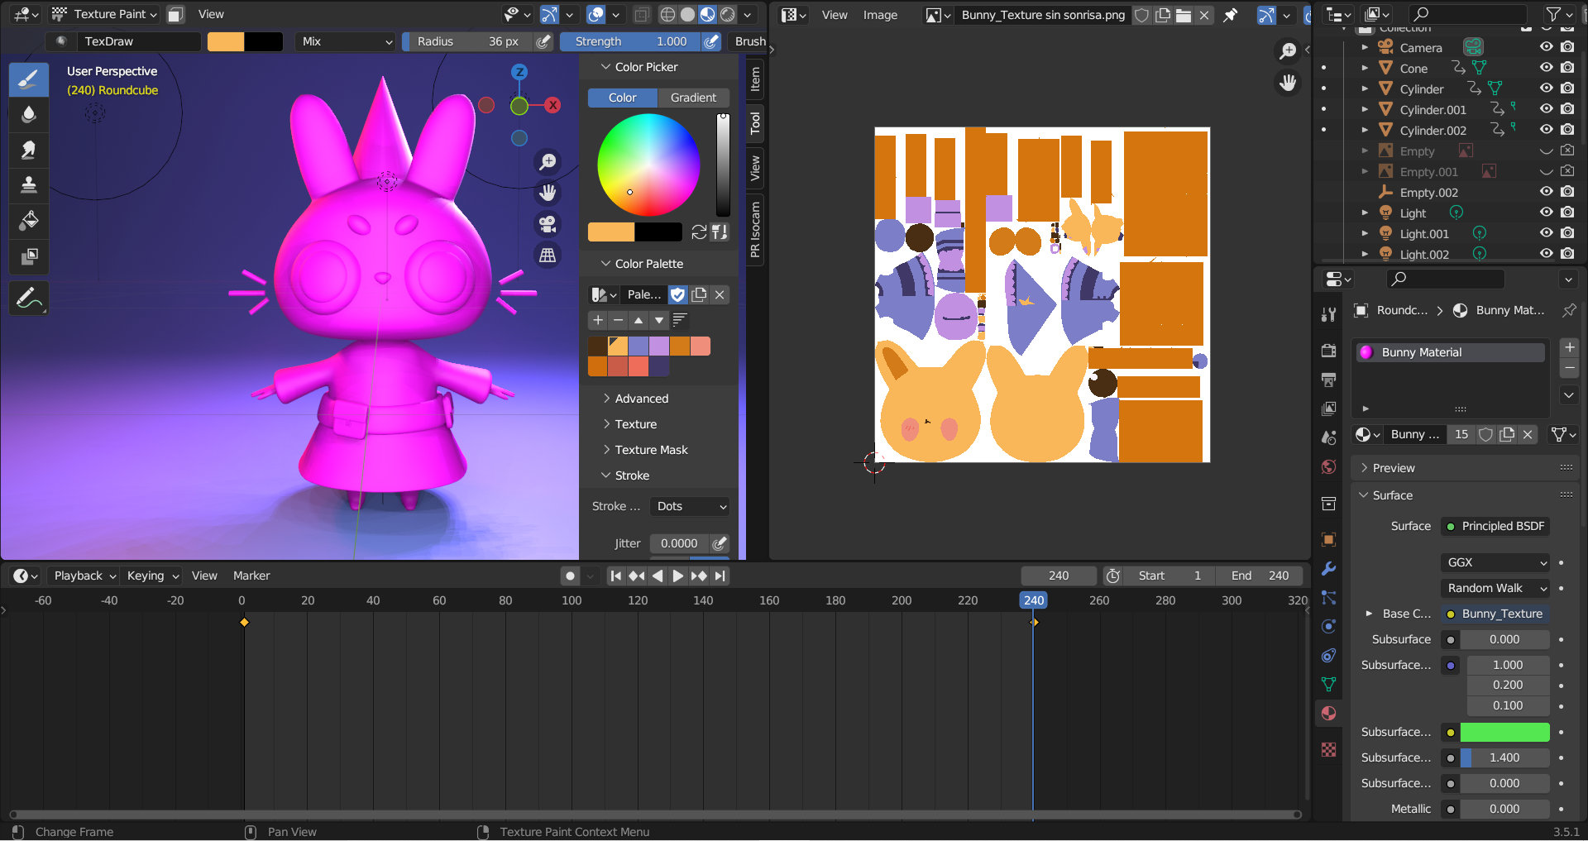The image size is (1588, 841).
Task: Select the Annotate tool
Action: (29, 299)
